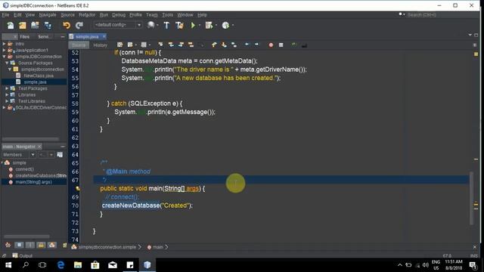Viewport: 484px width, 272px height.
Task: Select createNewDatabase method in Navigator
Action: click(40, 175)
